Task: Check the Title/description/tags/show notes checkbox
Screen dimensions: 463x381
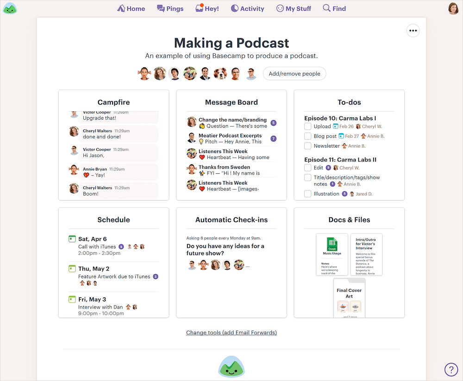Action: pos(308,178)
